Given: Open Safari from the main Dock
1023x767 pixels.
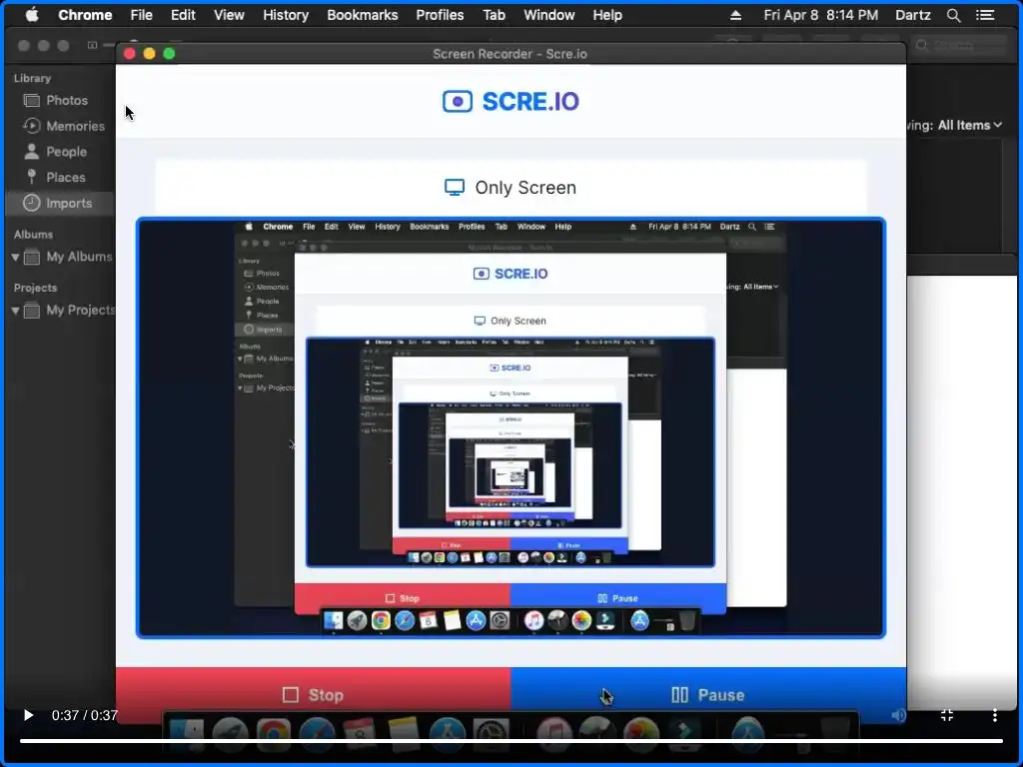Looking at the screenshot, I should tap(317, 734).
